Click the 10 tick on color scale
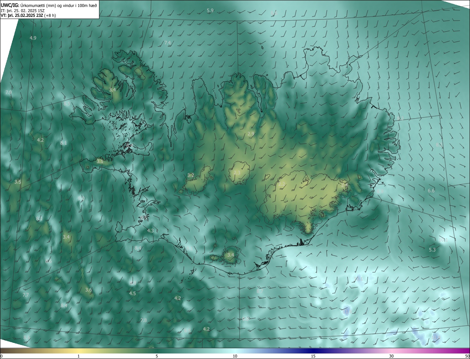 click(235, 356)
